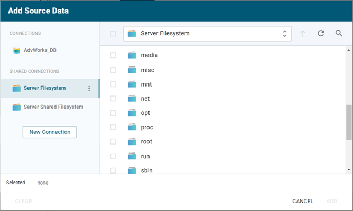353x211 pixels.
Task: Click the vertical scrollbar thumb
Action: pos(348,121)
